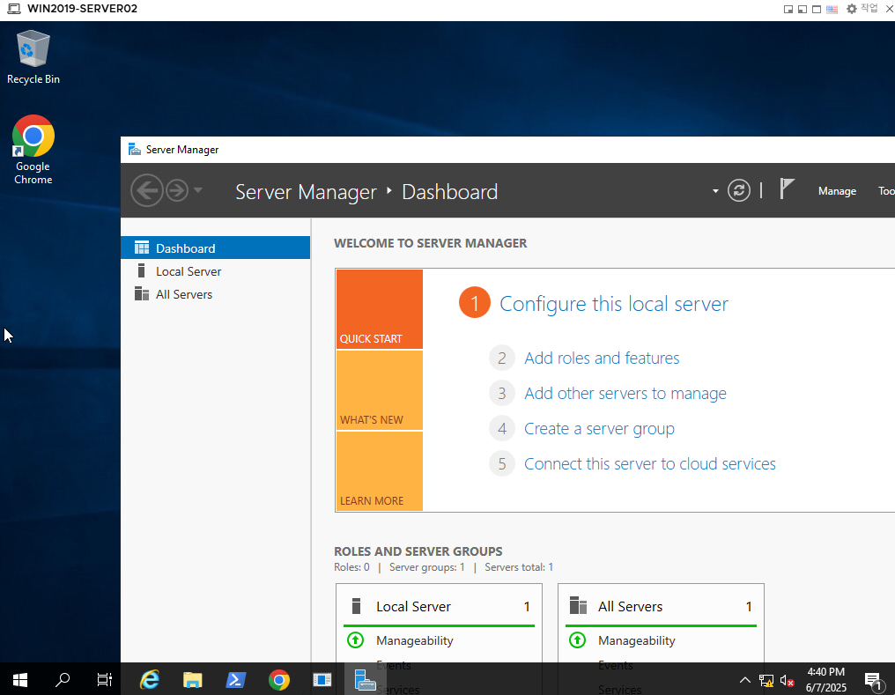The width and height of the screenshot is (895, 695).
Task: Click Manageability in Local Server tile
Action: [x=414, y=640]
